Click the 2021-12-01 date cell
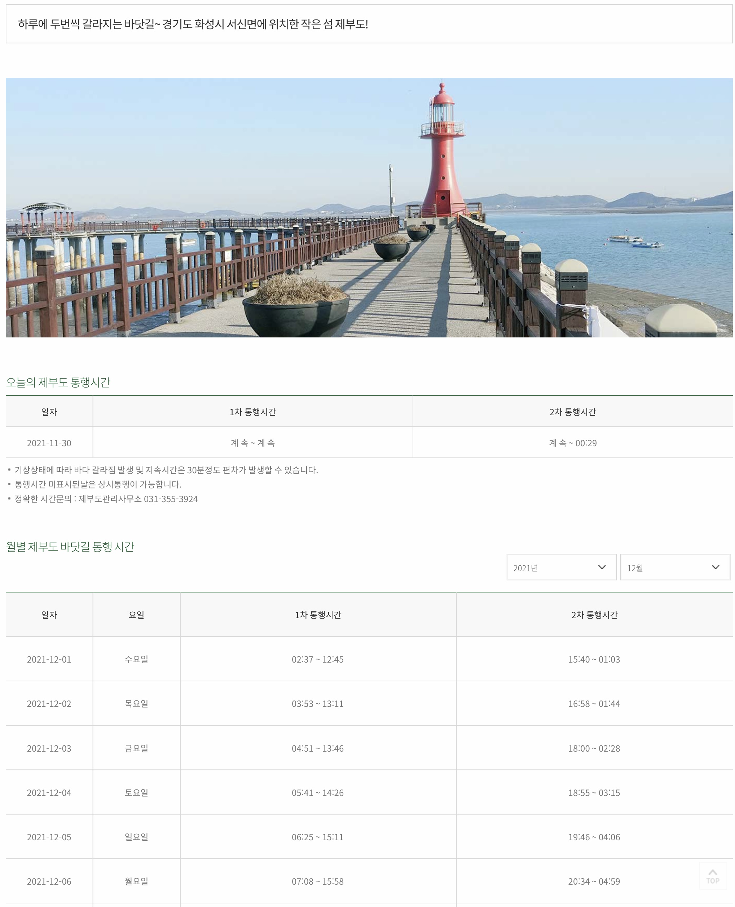Image resolution: width=735 pixels, height=907 pixels. point(49,659)
